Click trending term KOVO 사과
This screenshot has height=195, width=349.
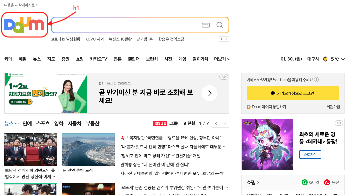coord(94,39)
